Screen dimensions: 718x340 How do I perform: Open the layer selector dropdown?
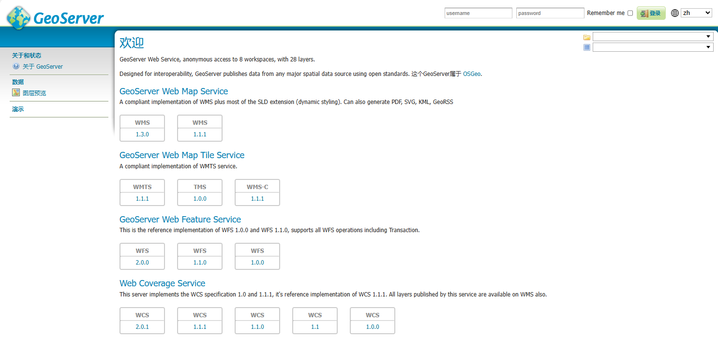pos(653,47)
